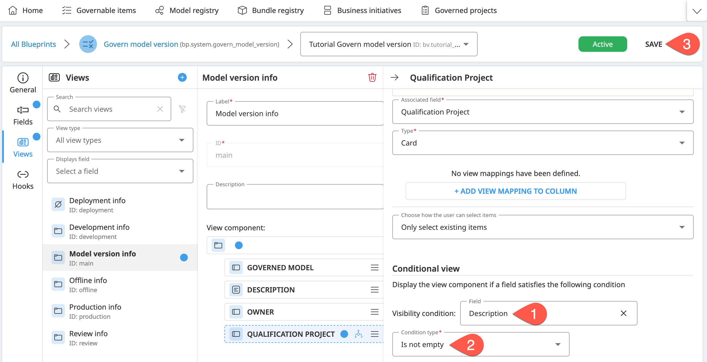
Task: Click the Views panel header icon
Action: tap(54, 77)
